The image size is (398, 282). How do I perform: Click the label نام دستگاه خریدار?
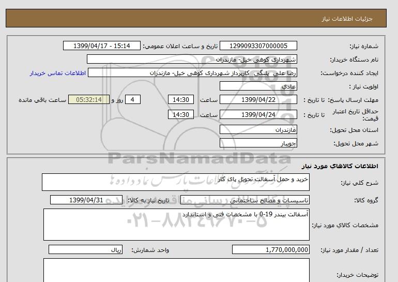(354, 60)
